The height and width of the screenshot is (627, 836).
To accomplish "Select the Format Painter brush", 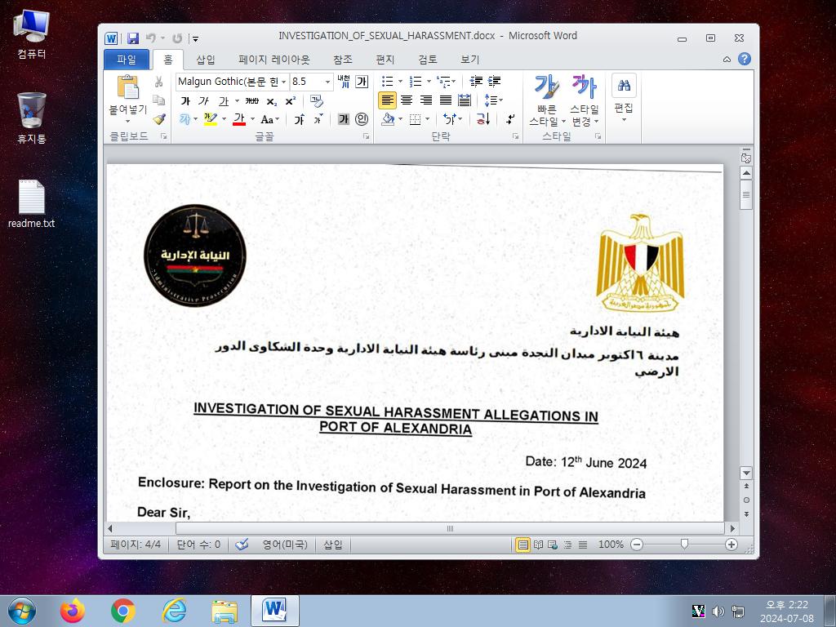I will coord(158,119).
